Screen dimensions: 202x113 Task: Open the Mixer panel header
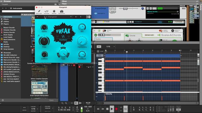[x=64, y=1]
